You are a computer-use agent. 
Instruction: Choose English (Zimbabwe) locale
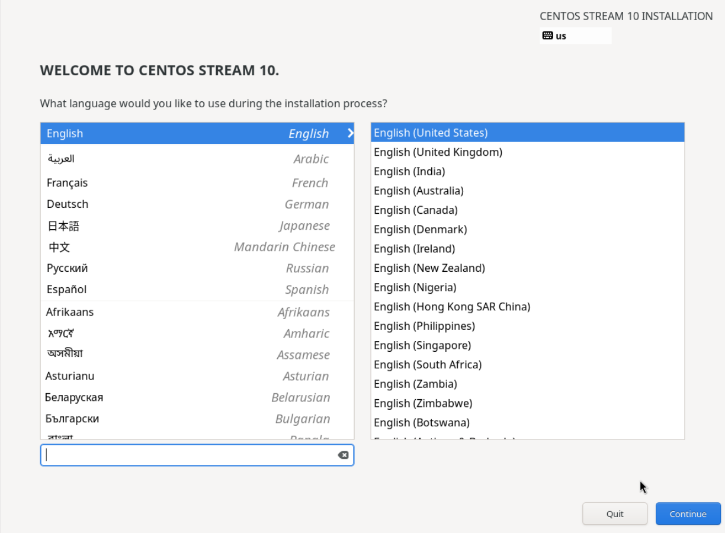click(528, 403)
